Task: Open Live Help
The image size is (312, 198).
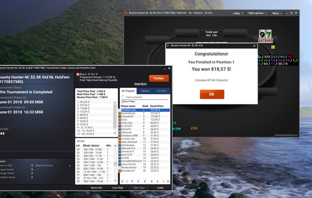Action: point(118,188)
